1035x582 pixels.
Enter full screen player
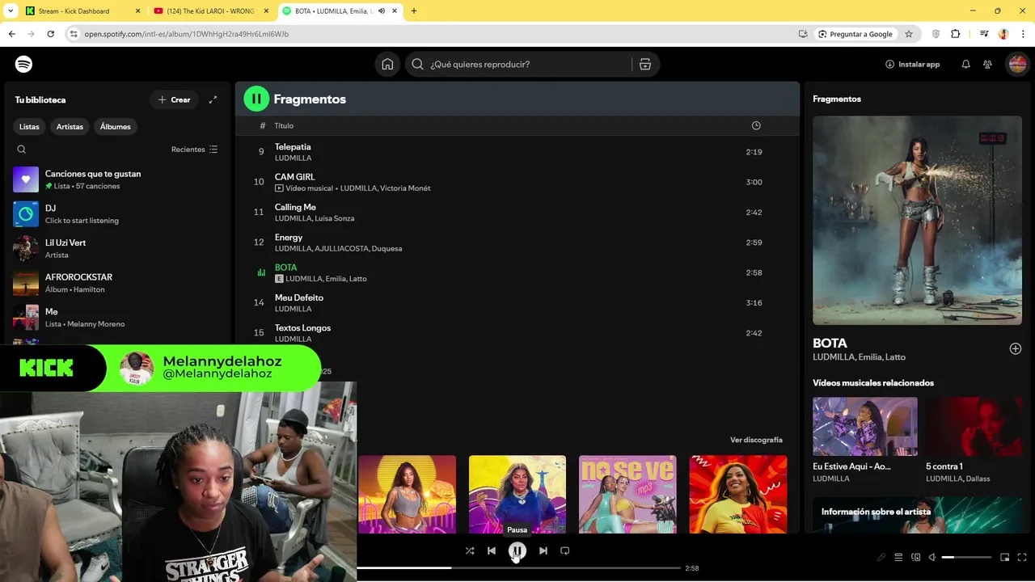[x=1022, y=557]
